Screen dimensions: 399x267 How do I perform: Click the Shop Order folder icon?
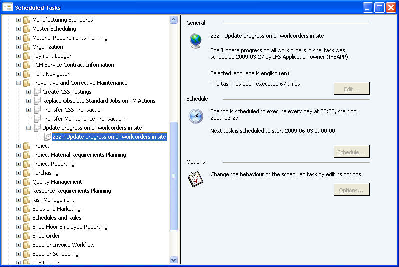pyautogui.click(x=27, y=236)
